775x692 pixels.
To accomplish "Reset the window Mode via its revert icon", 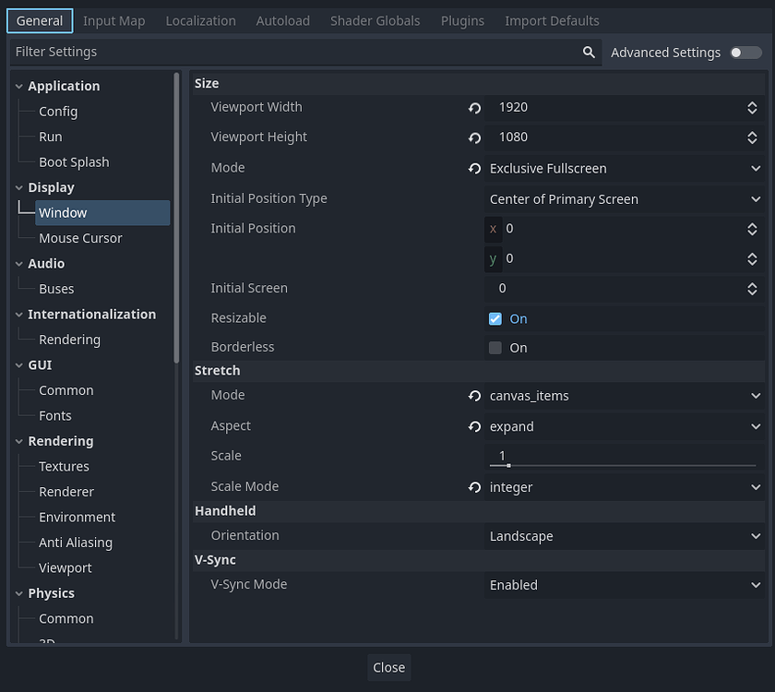I will 474,168.
